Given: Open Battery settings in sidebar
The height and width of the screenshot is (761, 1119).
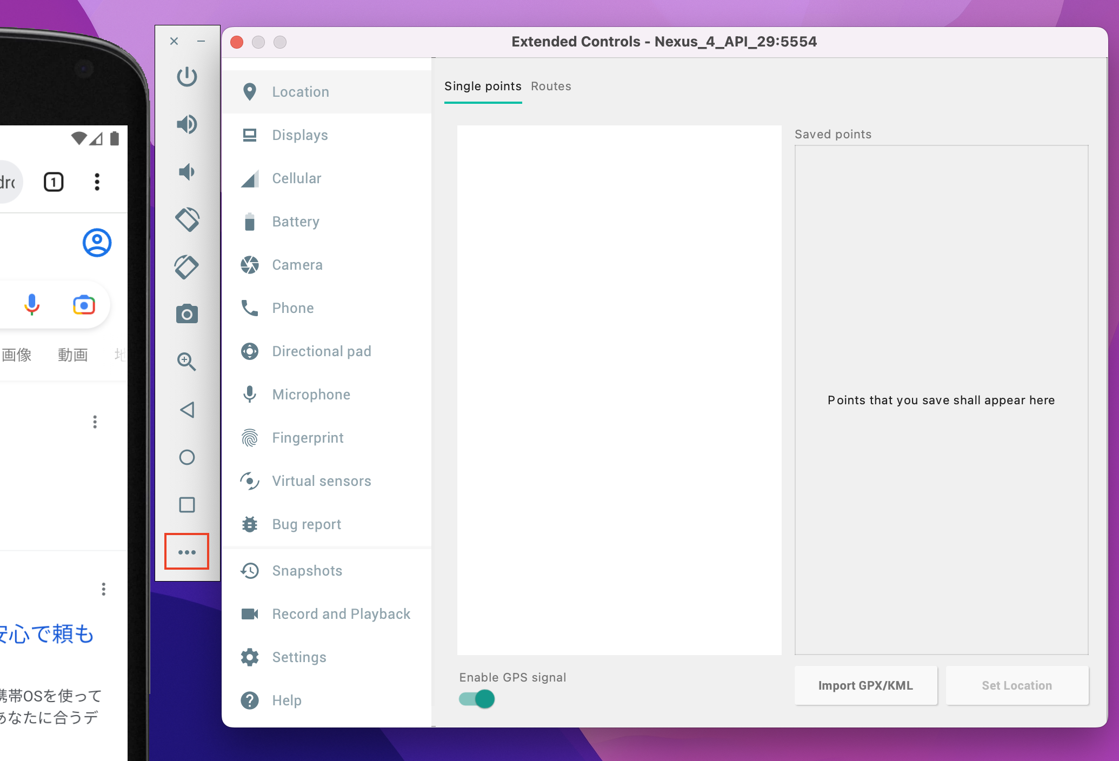Looking at the screenshot, I should point(296,222).
